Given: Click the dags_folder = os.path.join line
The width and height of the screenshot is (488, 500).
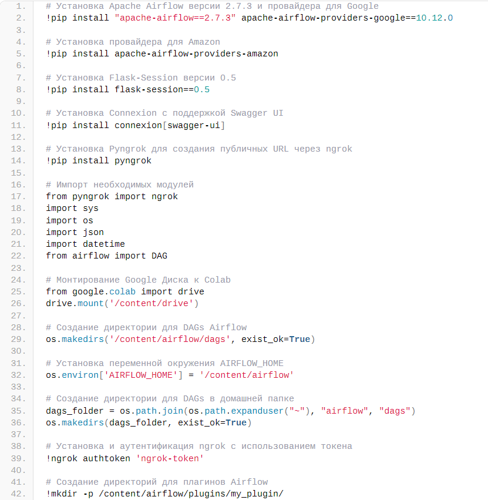Looking at the screenshot, I should (x=231, y=411).
